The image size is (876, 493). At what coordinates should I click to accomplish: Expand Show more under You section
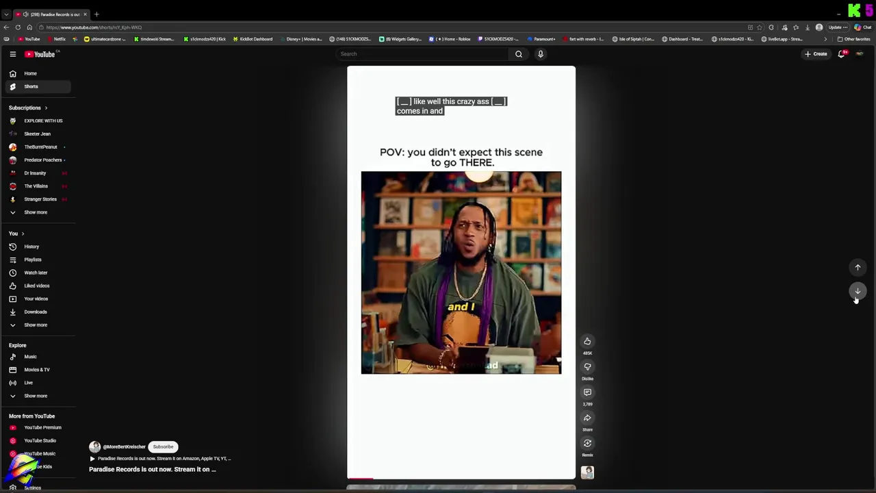pos(38,325)
